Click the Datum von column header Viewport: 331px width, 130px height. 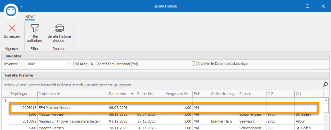tap(122, 94)
